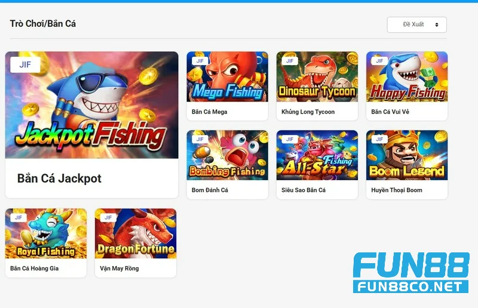Select the Mega Fishing game thumbnail
This screenshot has width=478, height=308.
pos(228,77)
